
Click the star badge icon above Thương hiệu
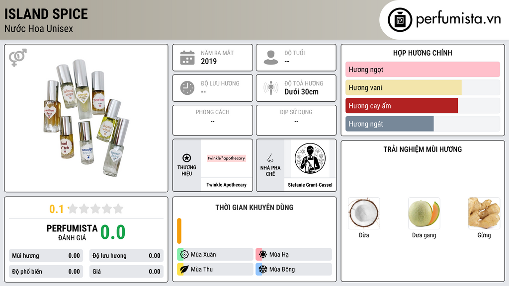coord(187,158)
